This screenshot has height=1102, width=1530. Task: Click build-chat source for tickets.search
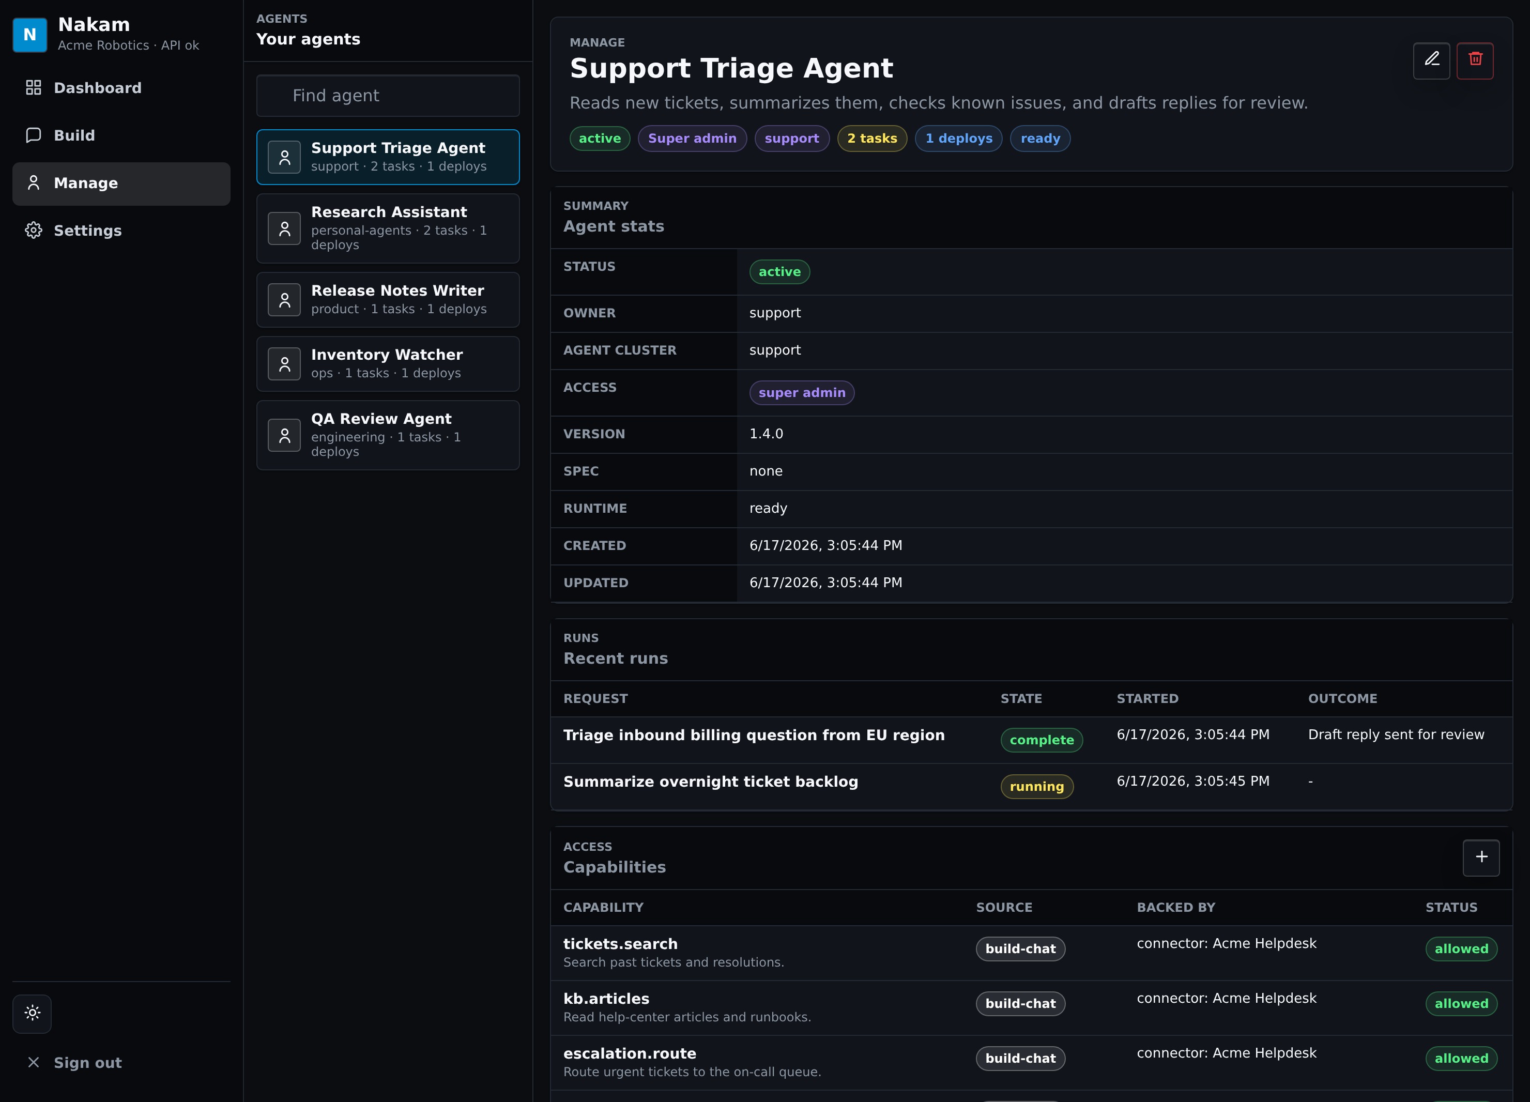[1020, 949]
